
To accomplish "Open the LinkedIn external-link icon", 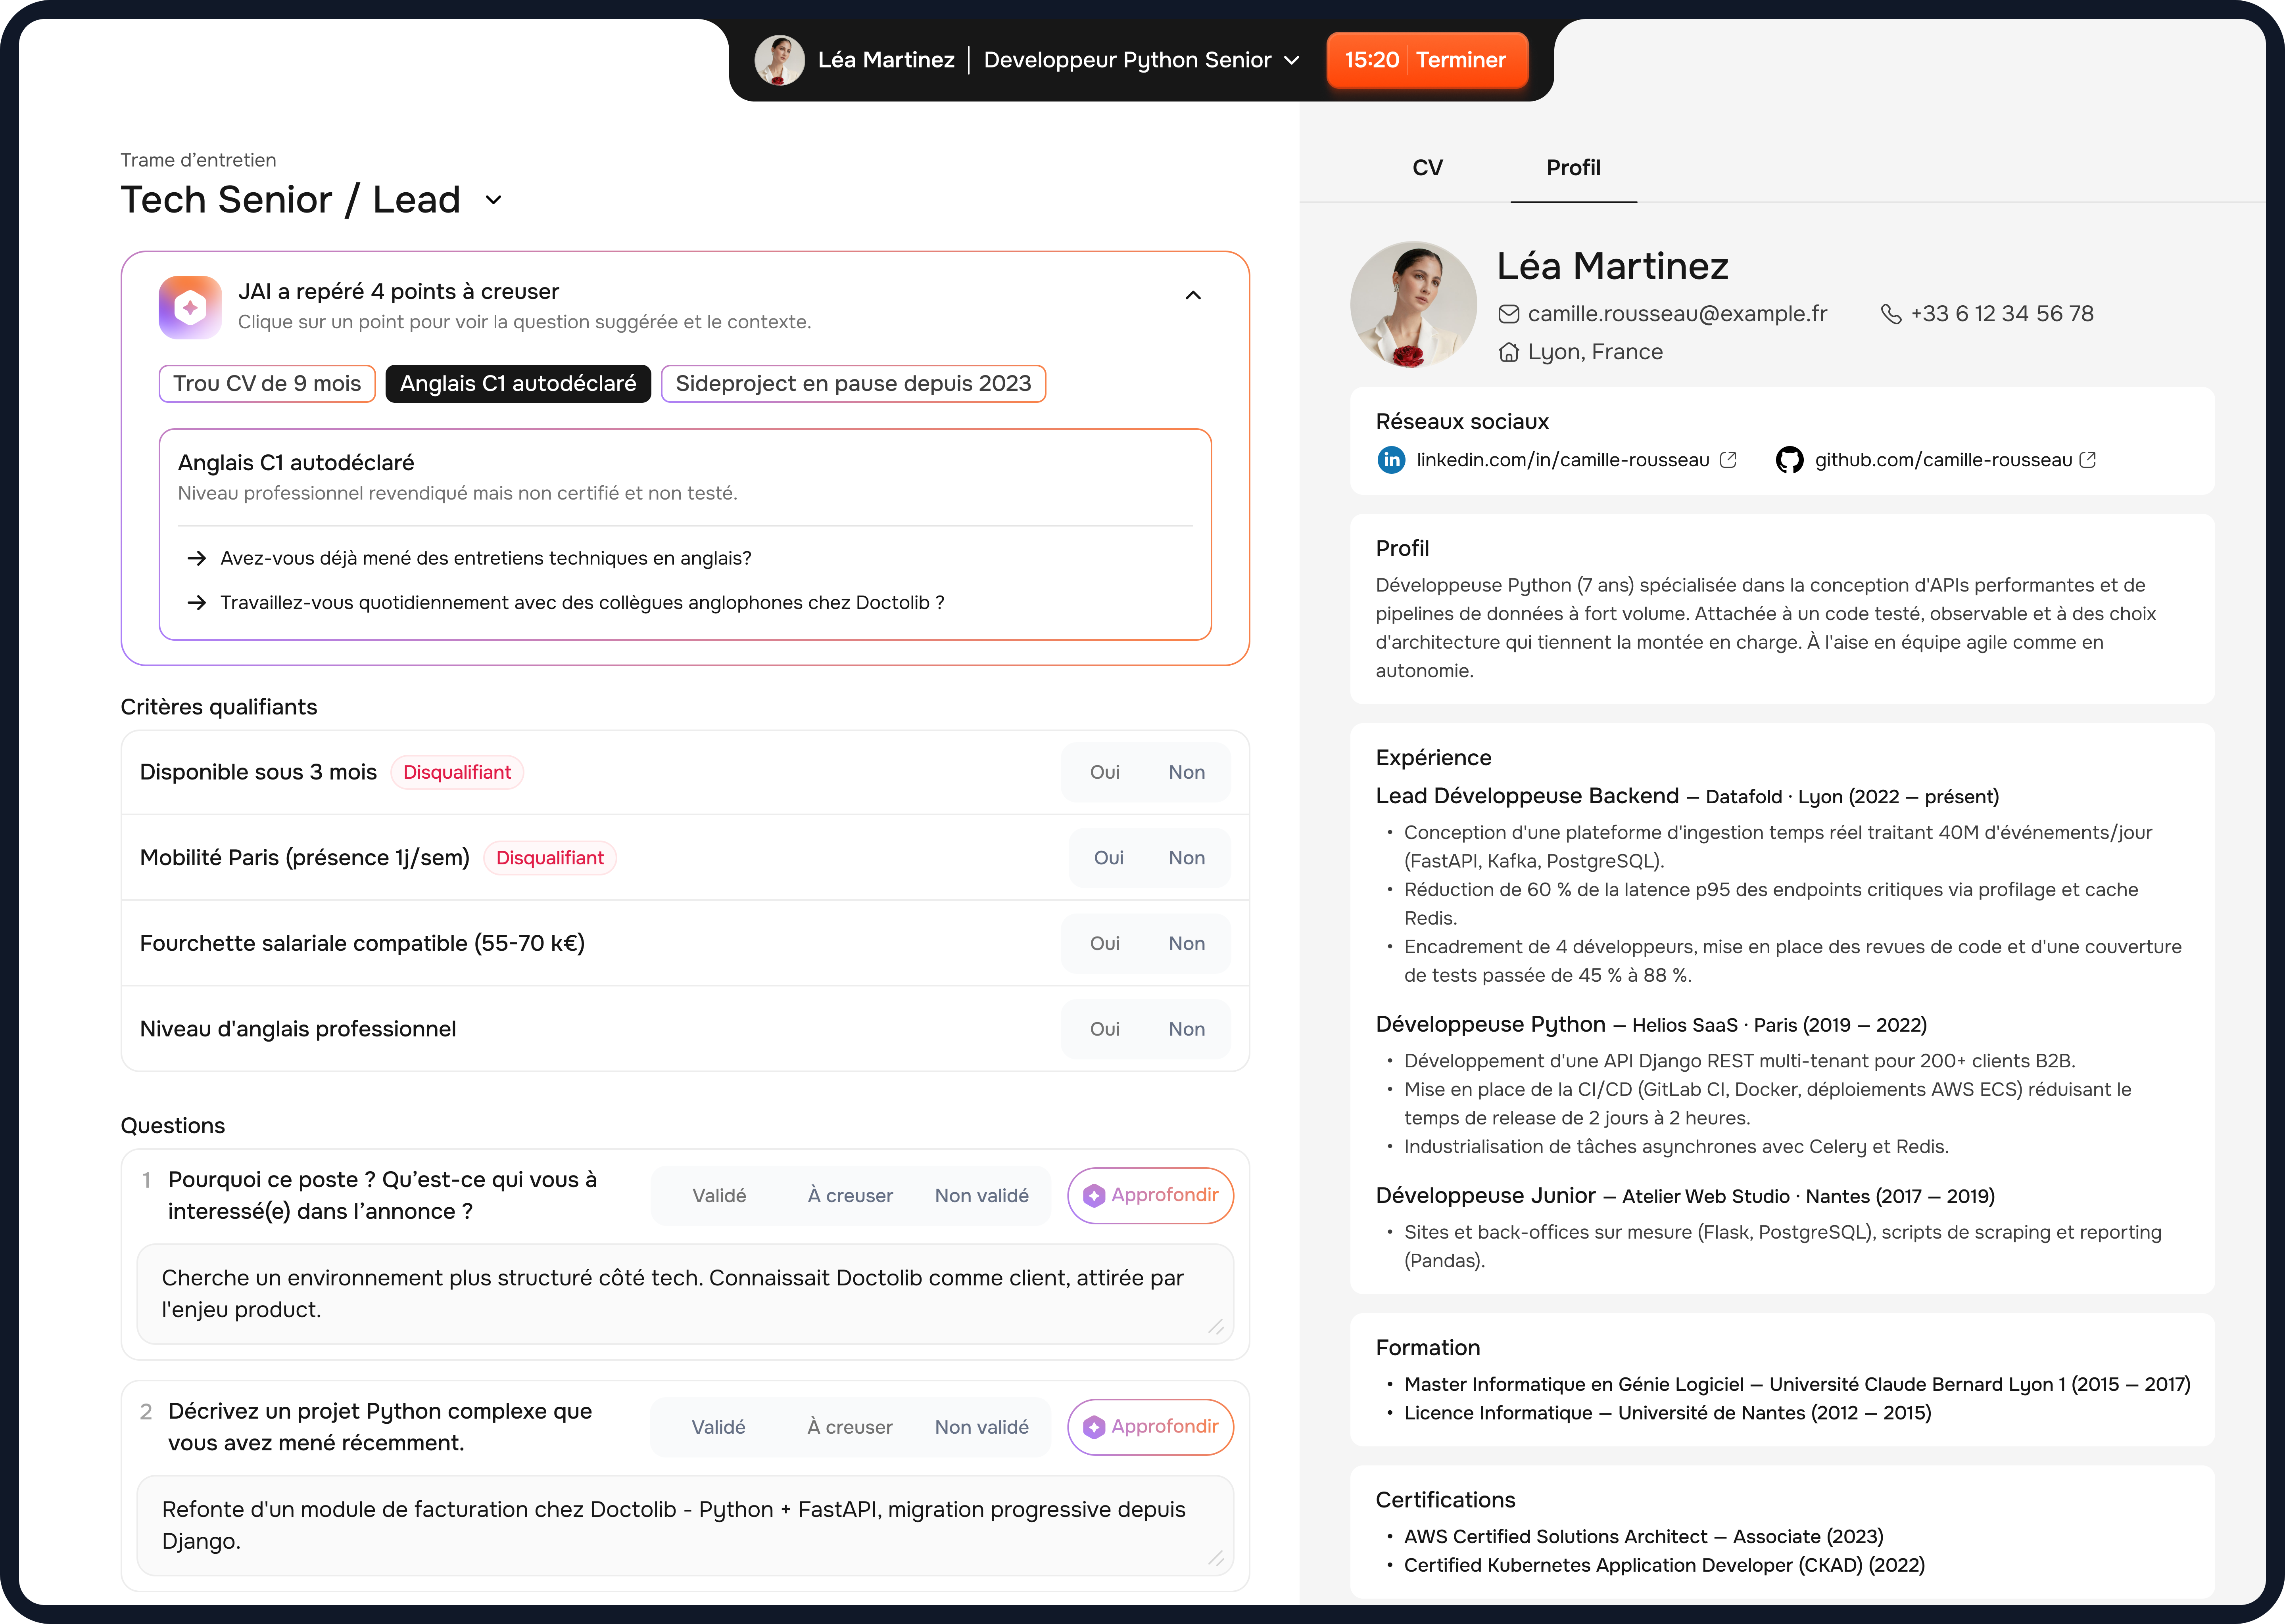I will (1728, 460).
